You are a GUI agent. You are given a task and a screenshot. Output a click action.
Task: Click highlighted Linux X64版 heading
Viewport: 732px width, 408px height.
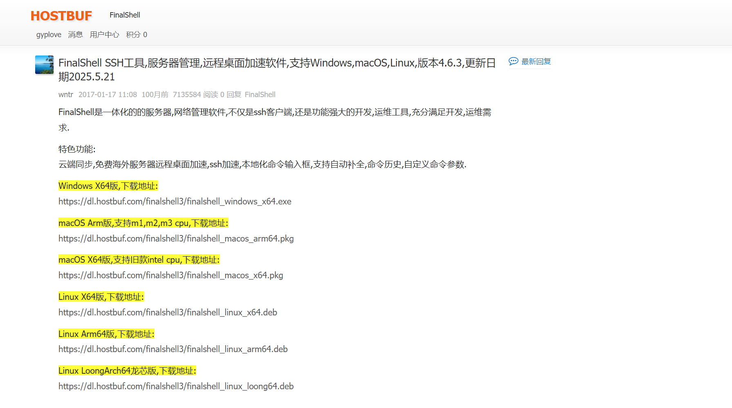tap(101, 297)
